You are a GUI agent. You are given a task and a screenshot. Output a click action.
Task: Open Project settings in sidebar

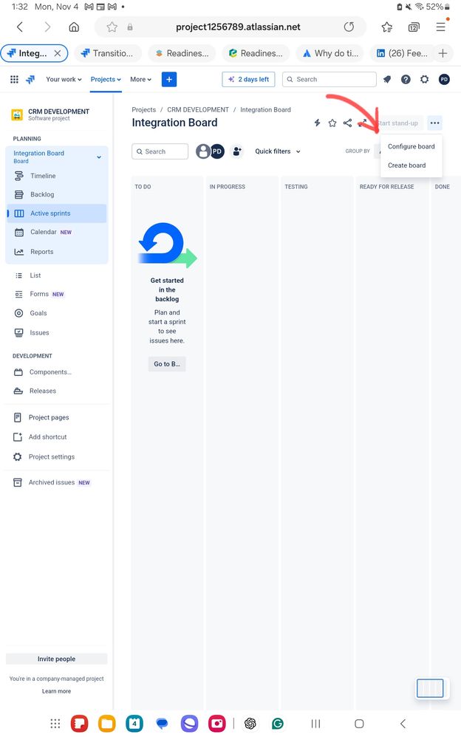[x=56, y=457]
